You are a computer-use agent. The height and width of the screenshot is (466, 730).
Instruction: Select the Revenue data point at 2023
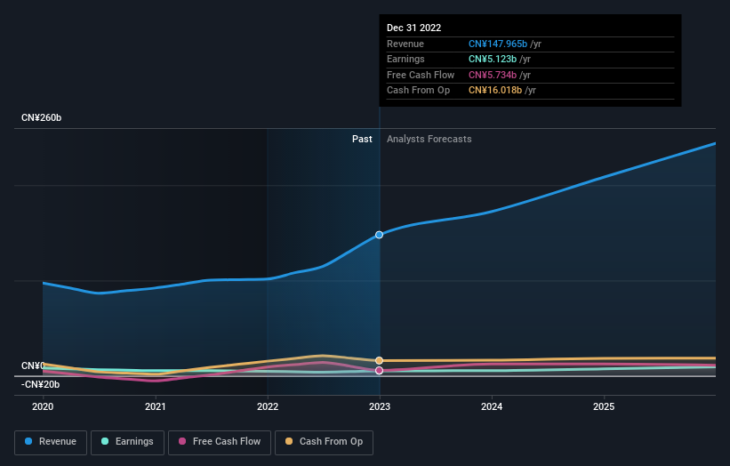tap(380, 235)
